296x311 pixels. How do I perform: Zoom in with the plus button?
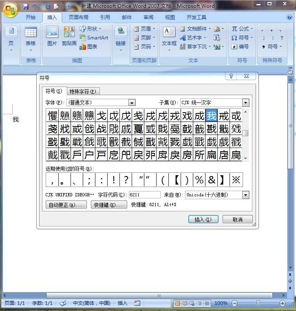point(282,303)
